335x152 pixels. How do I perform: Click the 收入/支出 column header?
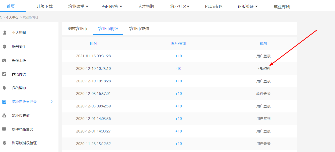(x=178, y=44)
